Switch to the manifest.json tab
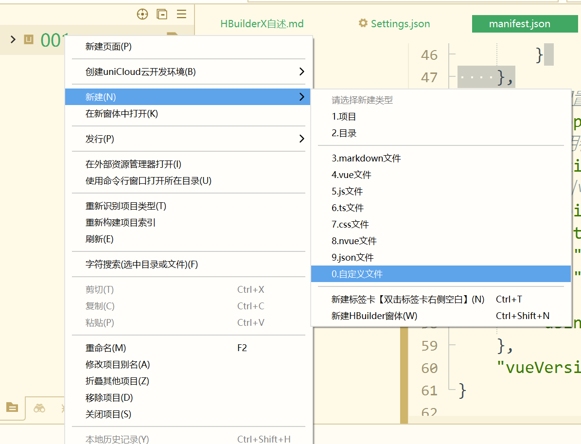The height and width of the screenshot is (444, 581). click(525, 24)
